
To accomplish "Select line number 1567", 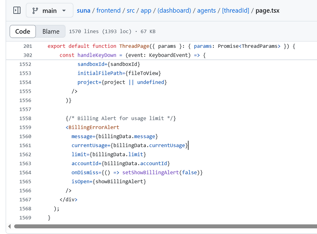I will (x=25, y=200).
